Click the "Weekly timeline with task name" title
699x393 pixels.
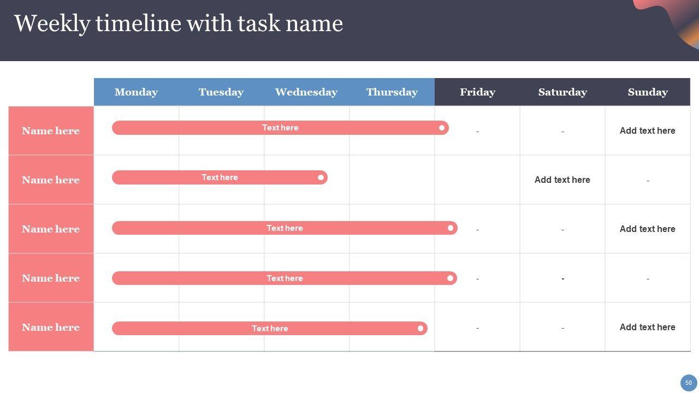point(179,24)
